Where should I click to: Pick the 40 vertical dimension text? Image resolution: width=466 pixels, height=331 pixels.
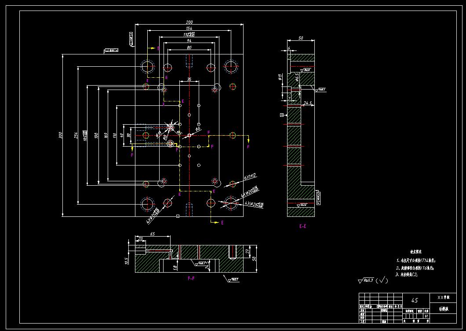tap(121, 135)
